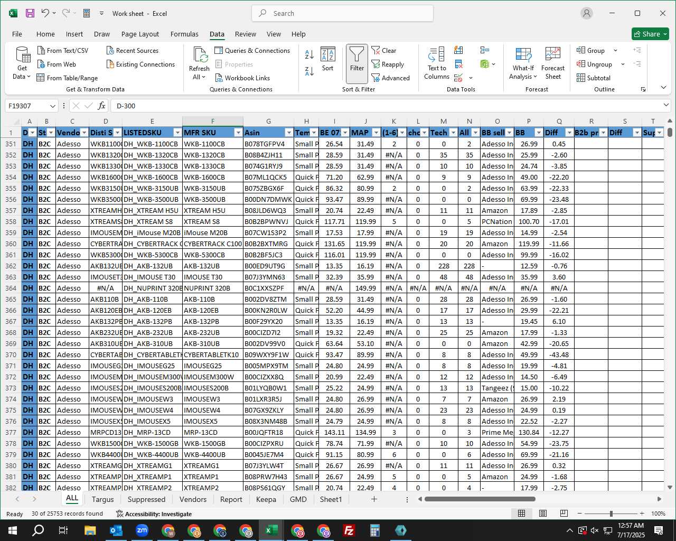Viewport: 676px width, 541px height.
Task: Open Advanced filter options
Action: (391, 78)
